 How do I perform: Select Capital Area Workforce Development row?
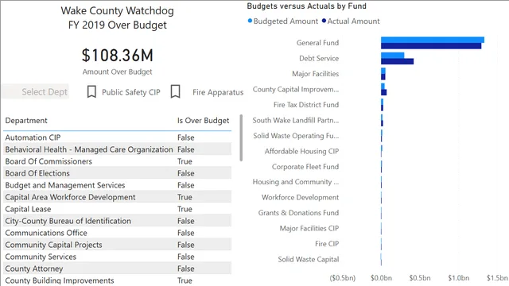tap(117, 197)
